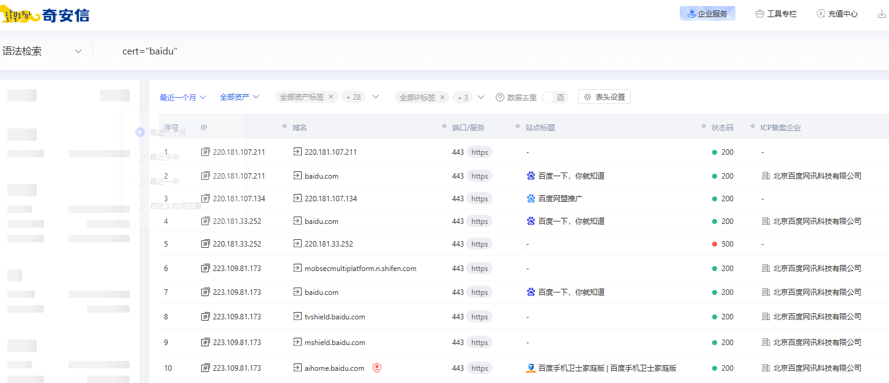Click the IP icon before 220.181.107.134
The image size is (889, 383).
(205, 198)
